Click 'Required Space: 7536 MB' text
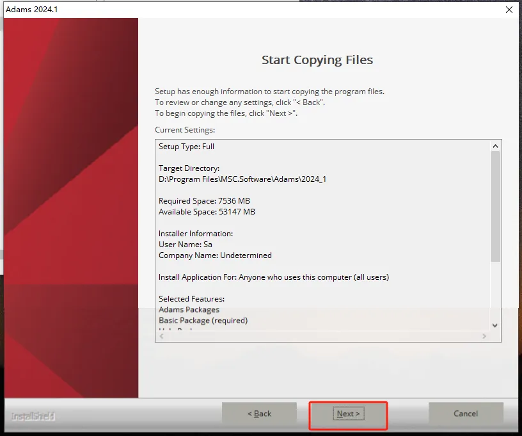This screenshot has width=522, height=436. pos(204,201)
